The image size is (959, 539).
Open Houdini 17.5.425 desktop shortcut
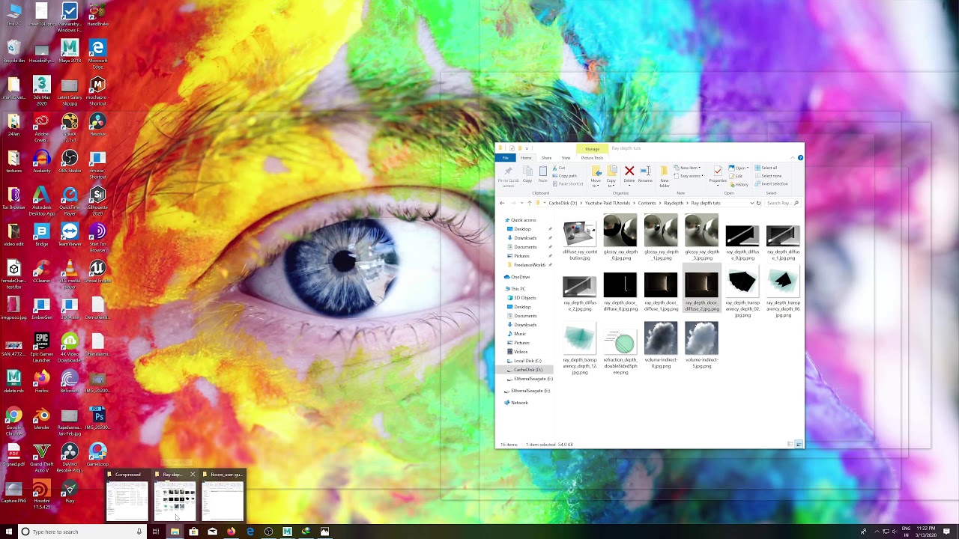pos(42,494)
